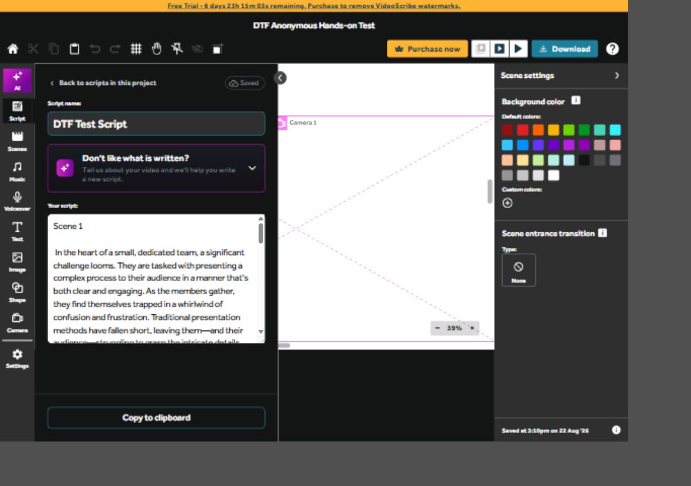Collapse the left script panel
This screenshot has height=486, width=691.
[280, 78]
